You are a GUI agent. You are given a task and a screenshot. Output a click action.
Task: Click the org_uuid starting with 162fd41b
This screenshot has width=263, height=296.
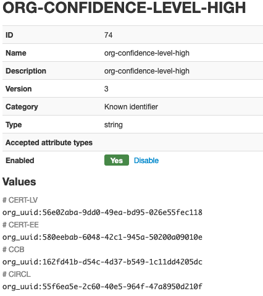[x=102, y=262]
